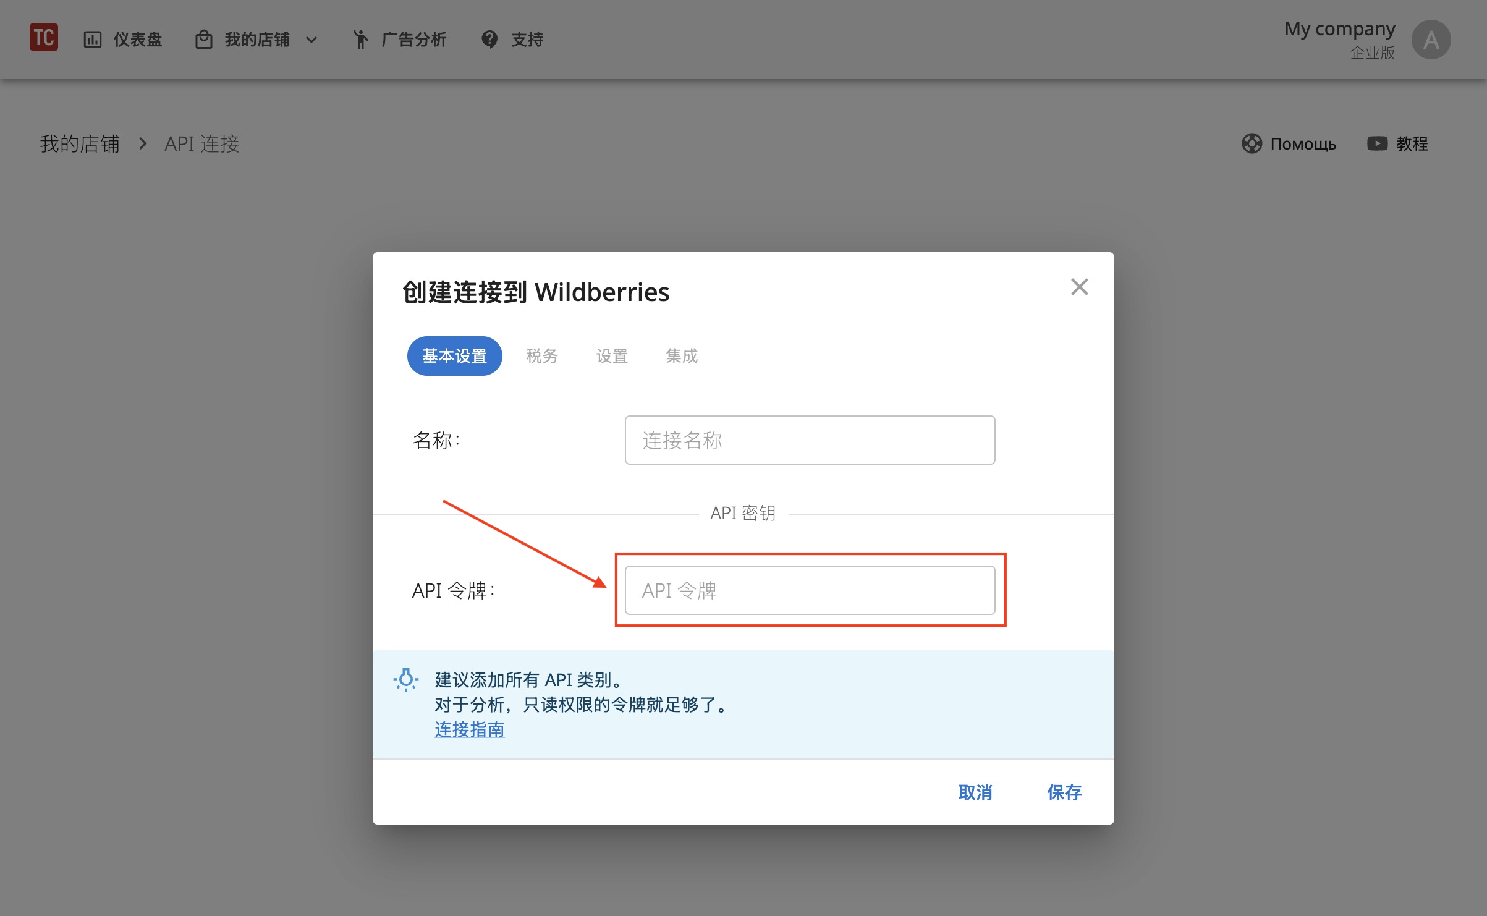Switch to the 集成 tab
The image size is (1487, 916).
point(682,356)
